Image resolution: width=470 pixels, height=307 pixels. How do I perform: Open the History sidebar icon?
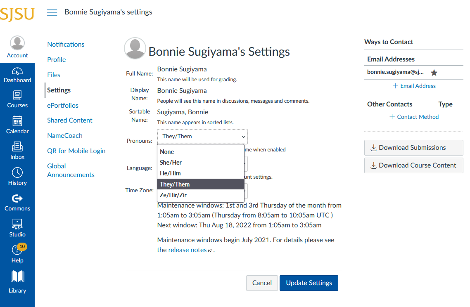[17, 175]
